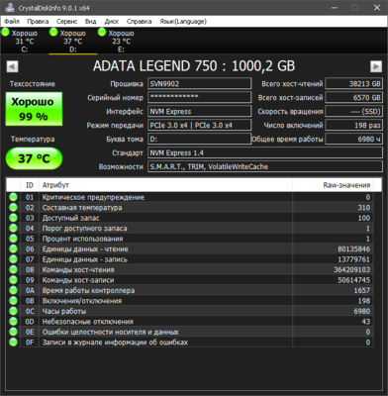Open the Файл menu
Screen dimensions: 388x396
(12, 22)
